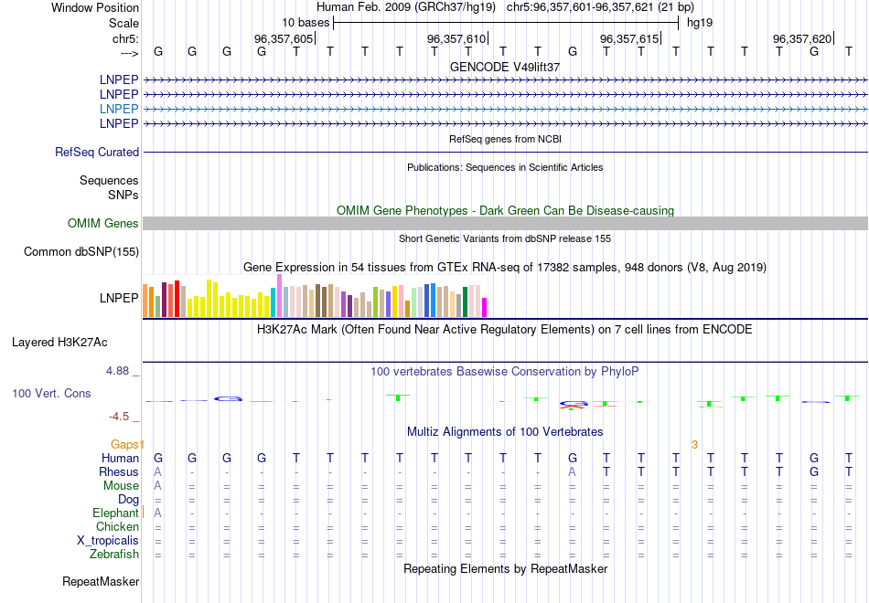Click Repeating Elements by RepeatMasker title
Viewport: 869px width, 603px height.
click(x=505, y=568)
